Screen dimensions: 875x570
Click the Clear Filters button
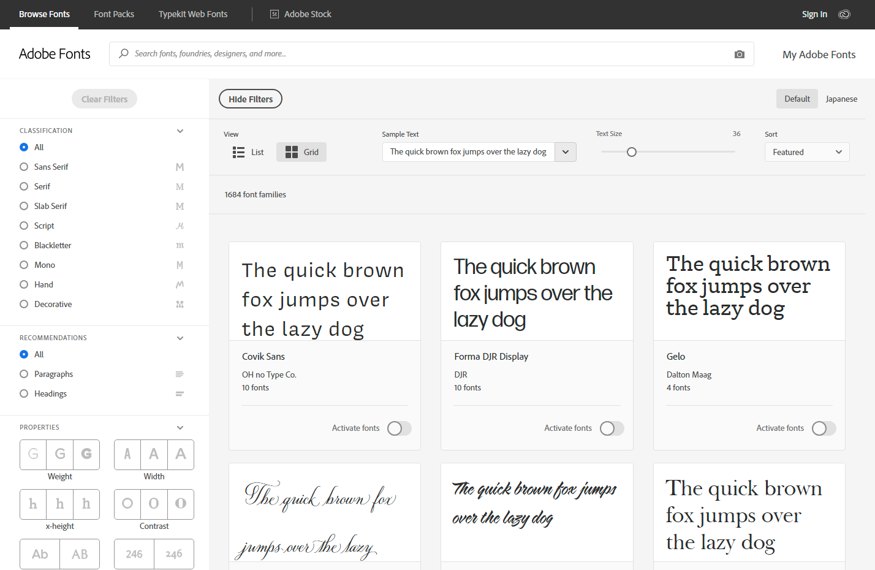104,99
